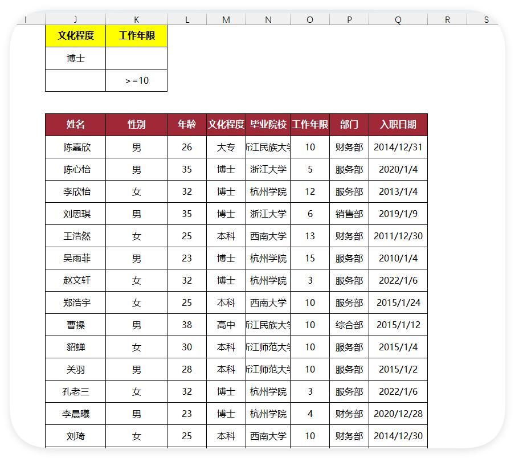Image resolution: width=515 pixels, height=458 pixels.
Task: Select column header P
Action: click(349, 20)
